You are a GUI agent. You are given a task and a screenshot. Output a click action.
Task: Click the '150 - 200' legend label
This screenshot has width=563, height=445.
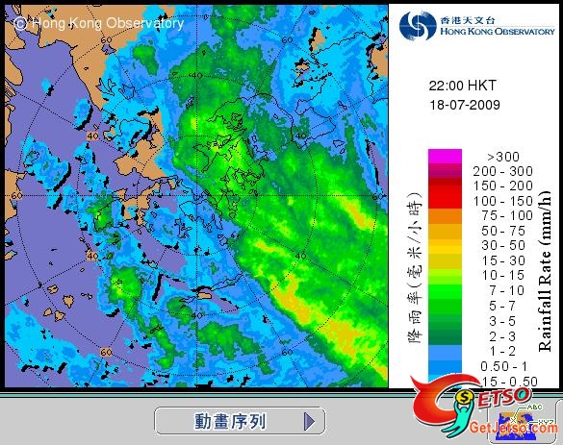tap(502, 185)
